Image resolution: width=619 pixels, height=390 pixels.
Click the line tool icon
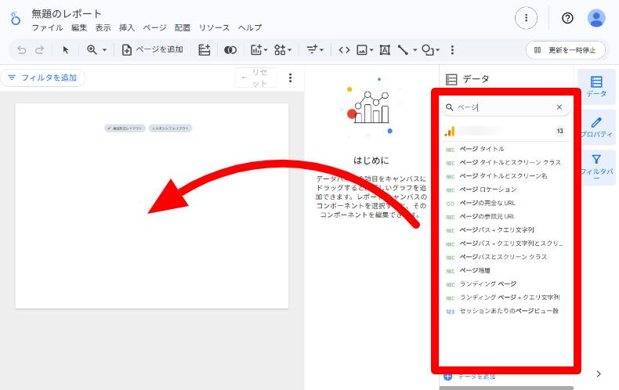click(x=403, y=50)
